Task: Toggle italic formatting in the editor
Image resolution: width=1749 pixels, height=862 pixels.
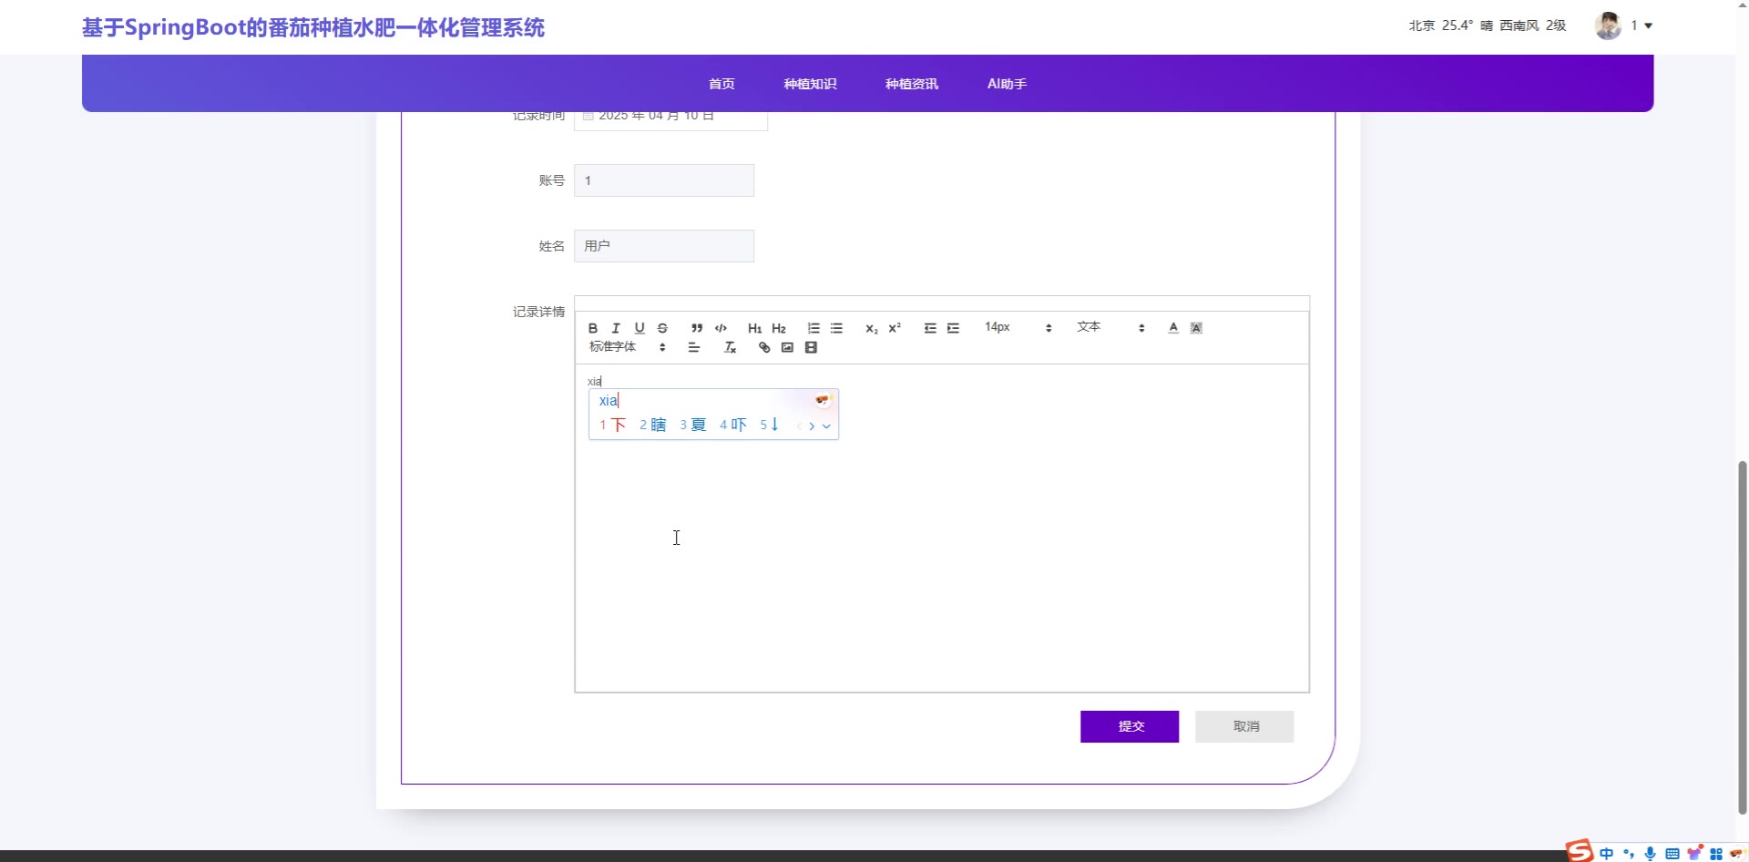Action: click(616, 328)
